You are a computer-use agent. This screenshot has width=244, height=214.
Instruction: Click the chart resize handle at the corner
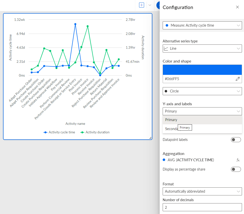coord(150,138)
